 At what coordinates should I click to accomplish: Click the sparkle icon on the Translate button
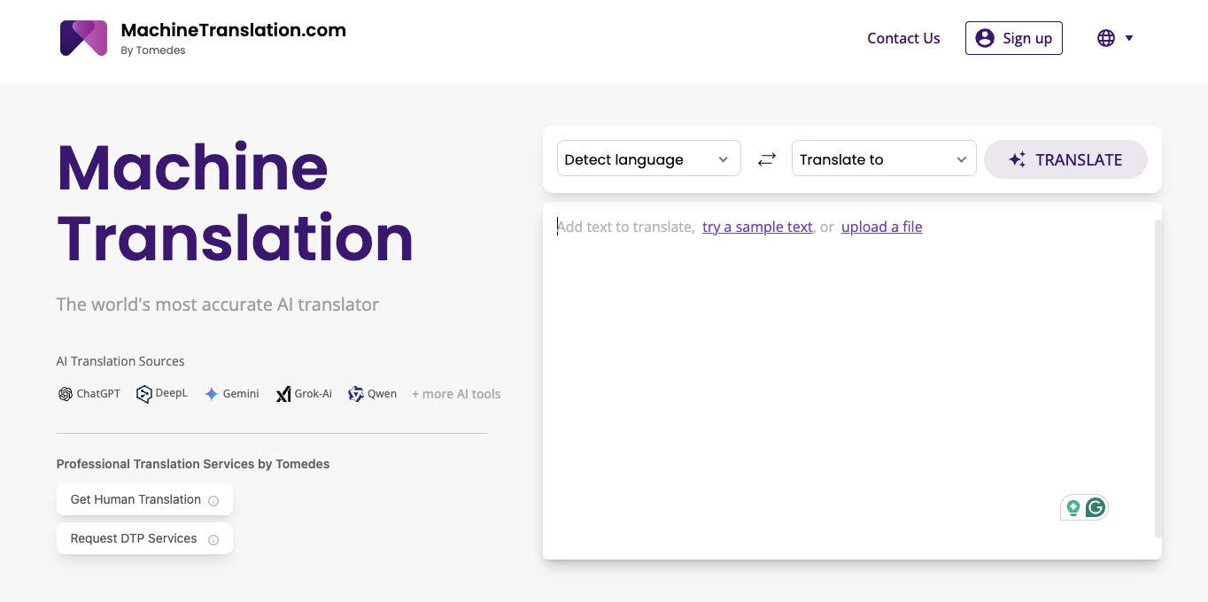click(1017, 159)
